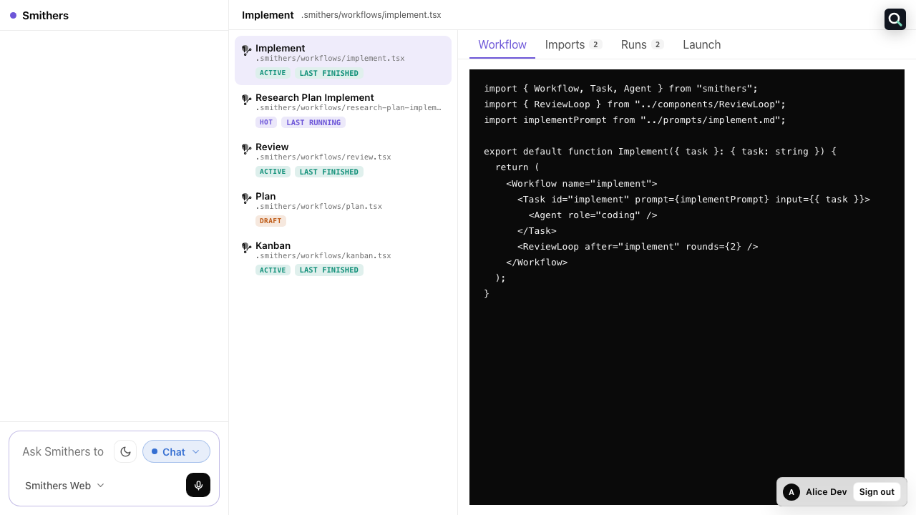Switch to the Launch tab
The image size is (916, 515).
(701, 44)
